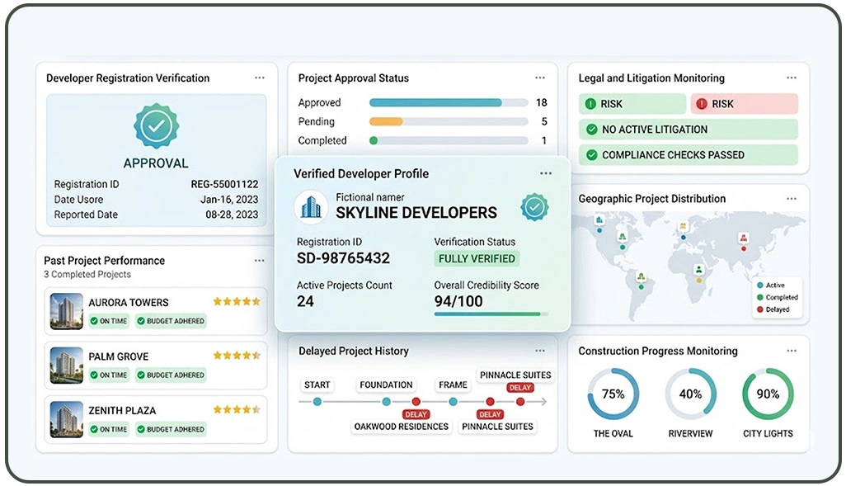Viewport: 846px width, 486px height.
Task: Click the Completed progress bar
Action: (x=449, y=140)
